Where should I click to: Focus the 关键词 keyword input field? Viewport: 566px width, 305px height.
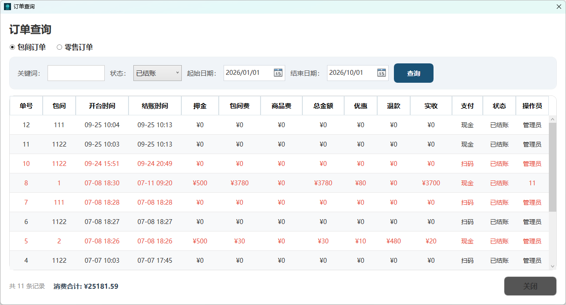pyautogui.click(x=76, y=73)
